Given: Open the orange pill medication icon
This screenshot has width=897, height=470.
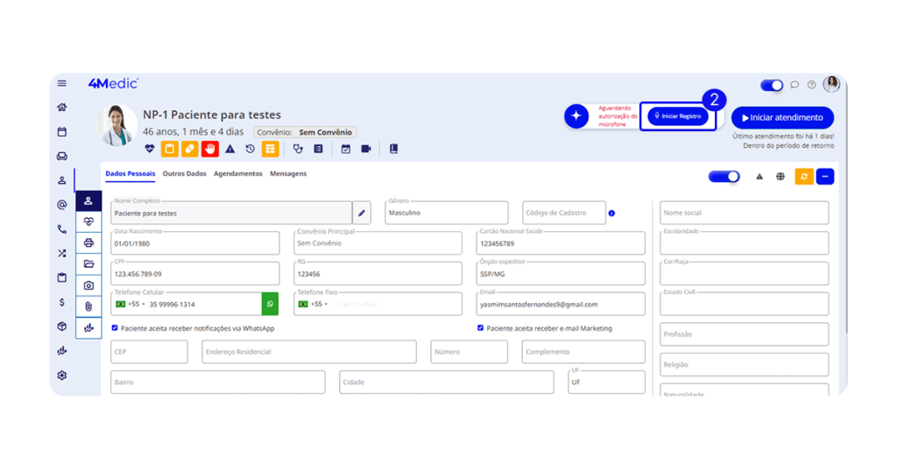Looking at the screenshot, I should (x=189, y=149).
